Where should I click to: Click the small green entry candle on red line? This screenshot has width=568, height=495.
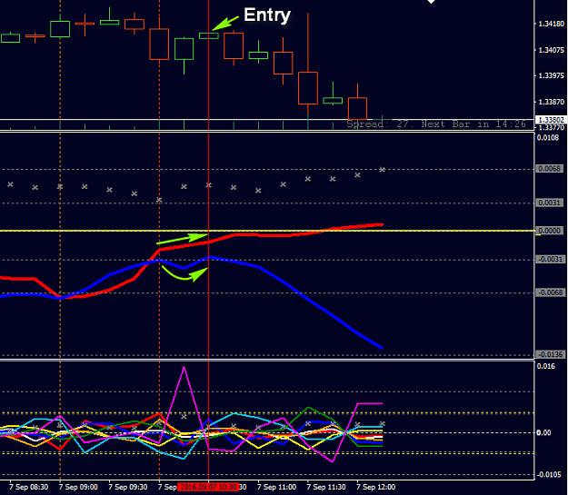pyautogui.click(x=209, y=35)
